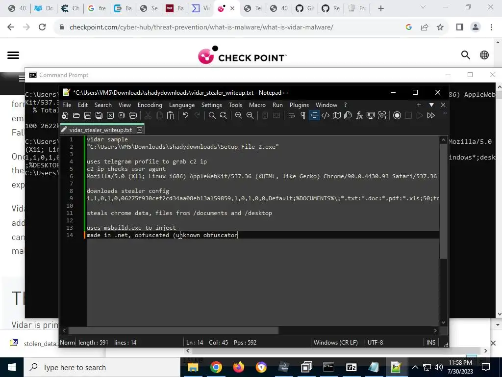Click the taskbar search box
This screenshot has height=377, width=502.
(102, 367)
